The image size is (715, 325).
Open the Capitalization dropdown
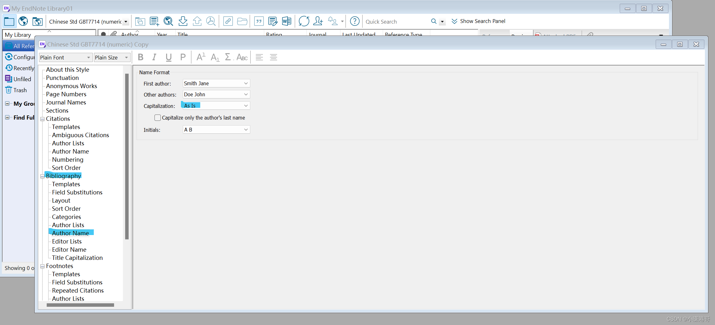tap(216, 106)
